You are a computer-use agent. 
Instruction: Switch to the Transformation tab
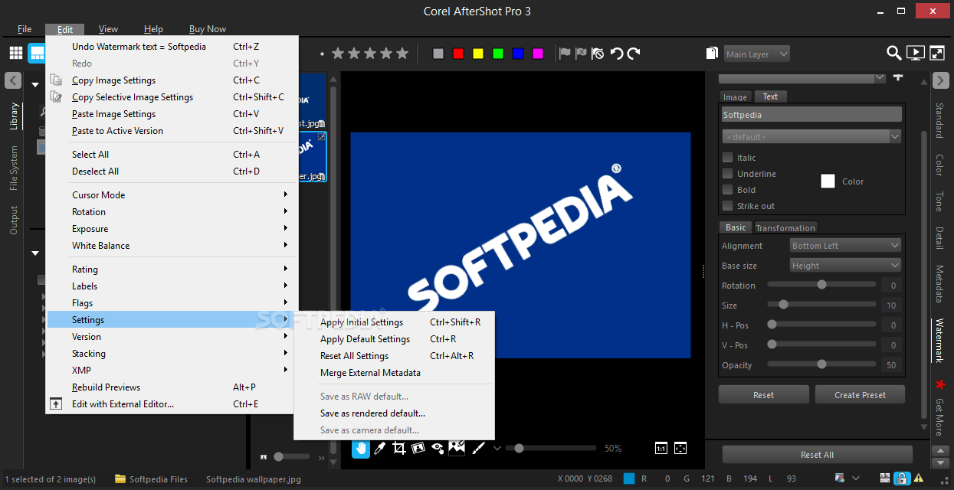785,228
